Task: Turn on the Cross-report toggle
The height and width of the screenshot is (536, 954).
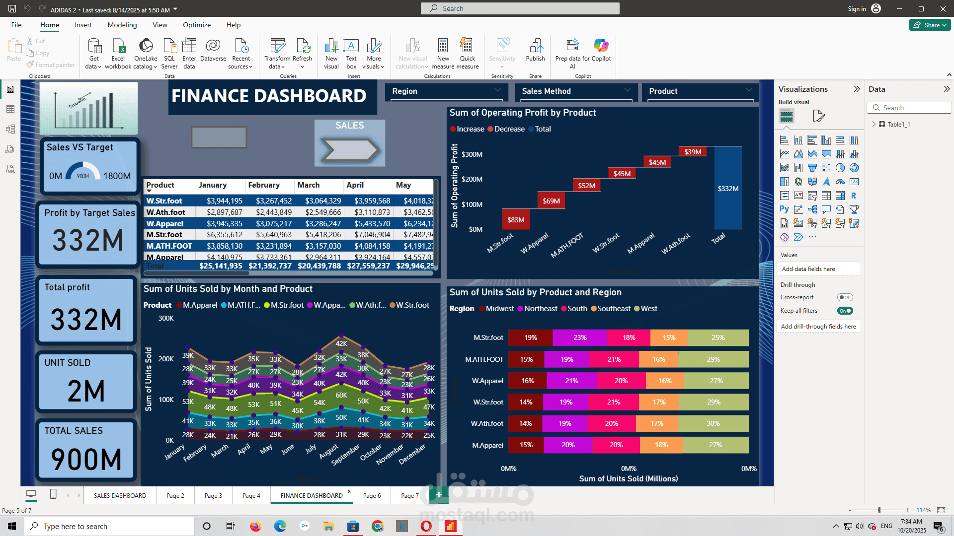Action: 845,297
